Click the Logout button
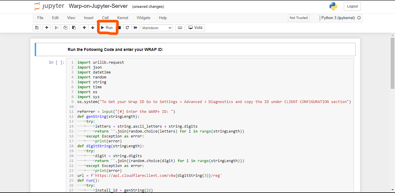395x193 pixels. click(x=352, y=6)
